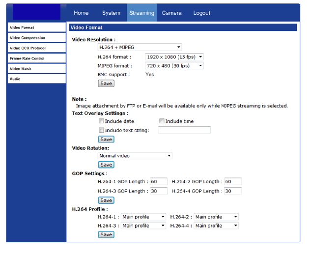Open the H.264-1 profile dropdown
The image size is (311, 256).
click(143, 217)
